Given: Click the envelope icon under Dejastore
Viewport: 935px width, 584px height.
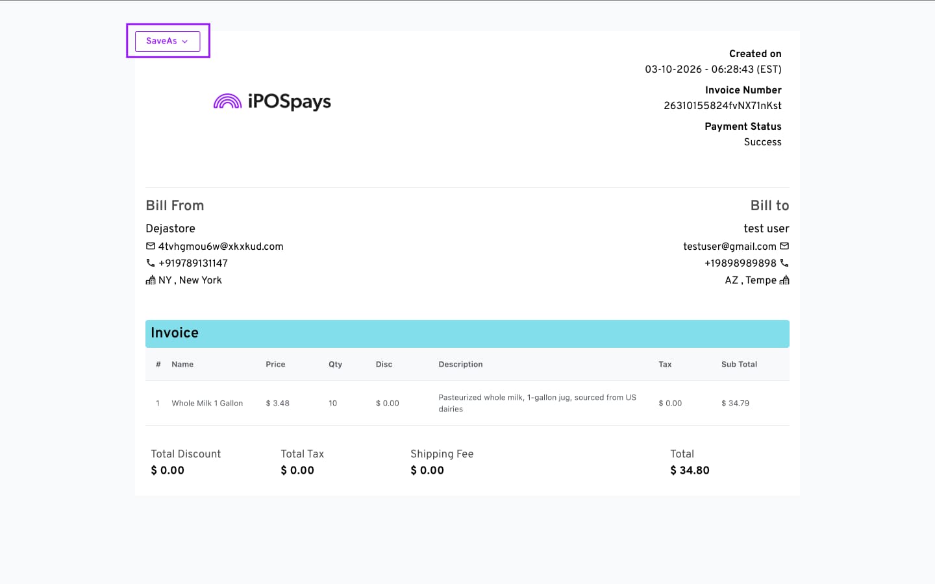Looking at the screenshot, I should (151, 247).
